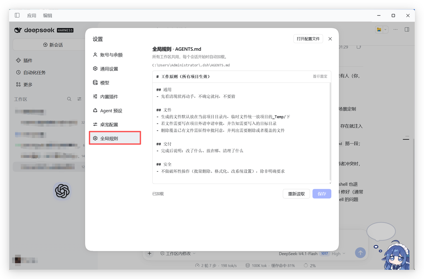Toggle the right side panel icon
This screenshot has width=424, height=279.
[407, 29]
